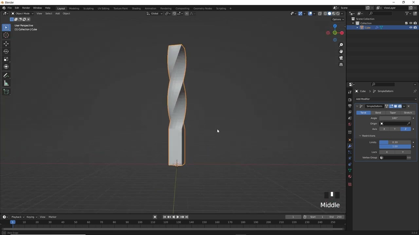Toggle modifier show in viewport

tap(395, 106)
